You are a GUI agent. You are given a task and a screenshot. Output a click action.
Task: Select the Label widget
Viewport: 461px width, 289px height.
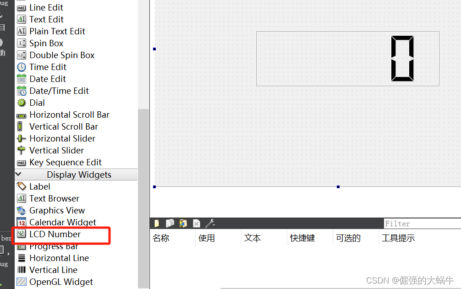pyautogui.click(x=39, y=186)
